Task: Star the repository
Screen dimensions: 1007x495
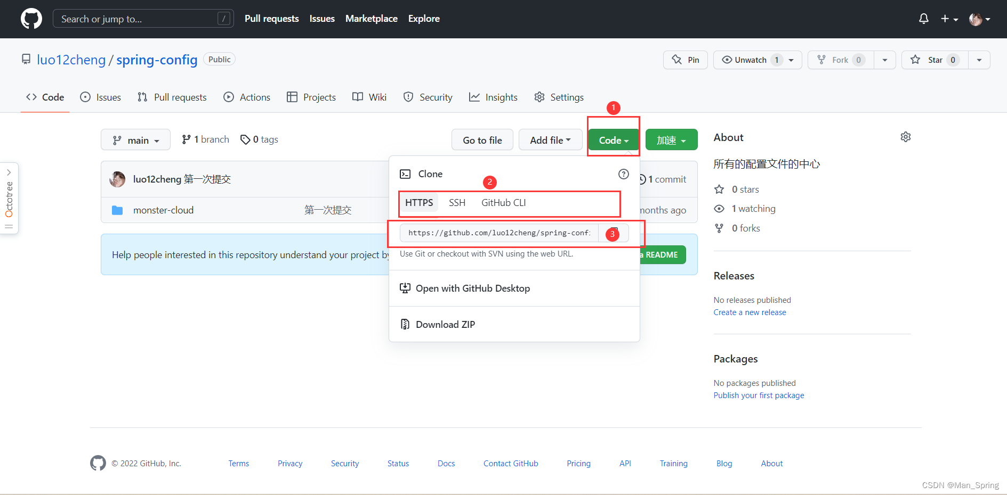Action: (x=935, y=60)
